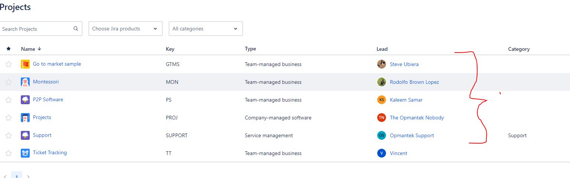Open the Montessori project
The height and width of the screenshot is (178, 570).
click(x=46, y=82)
